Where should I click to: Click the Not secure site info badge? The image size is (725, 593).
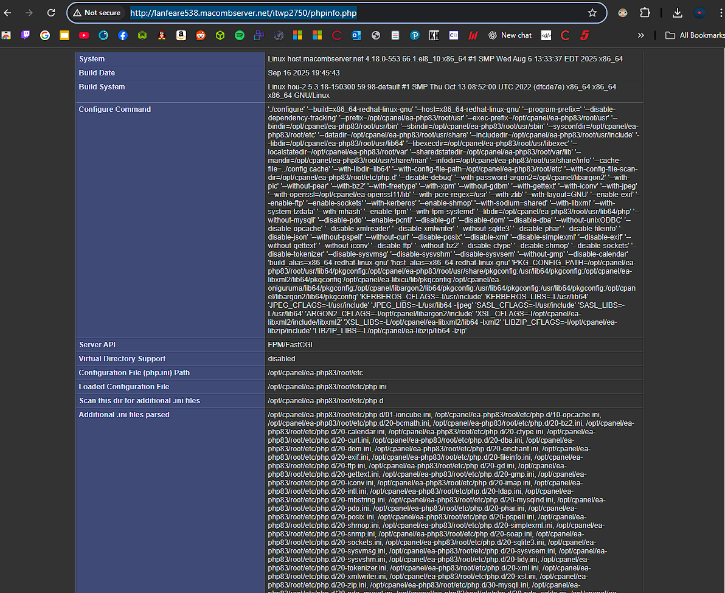95,13
